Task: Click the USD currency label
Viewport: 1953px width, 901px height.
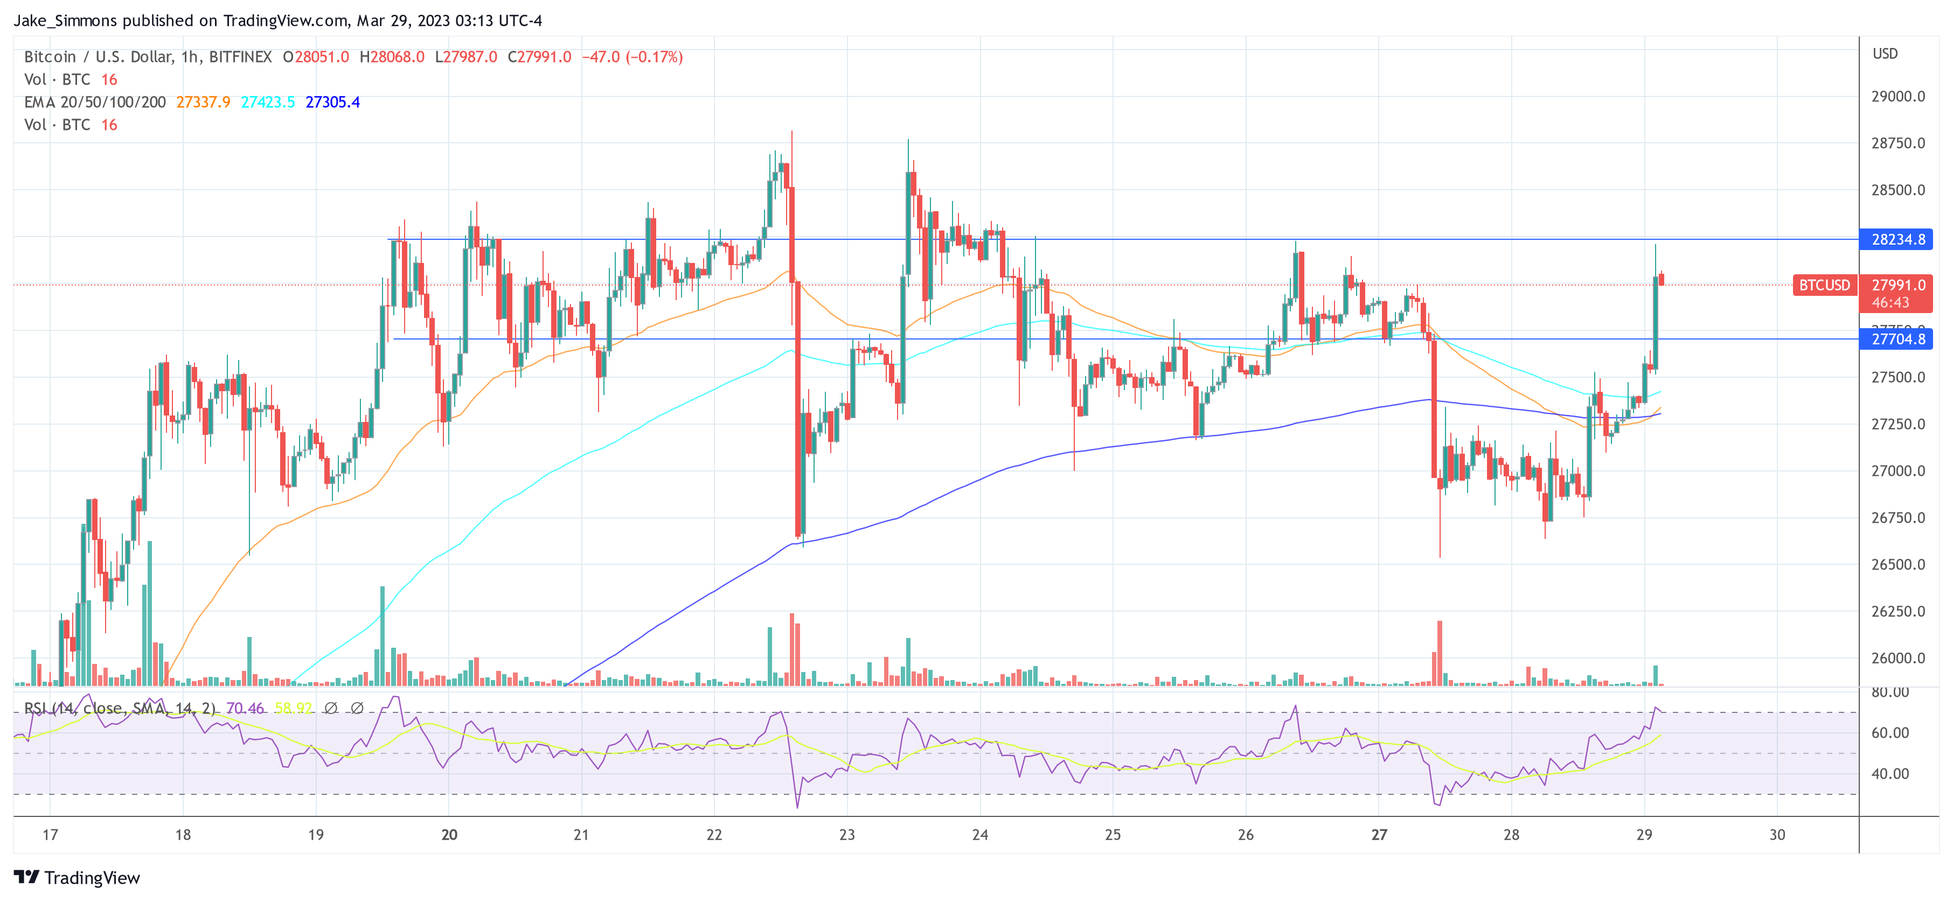Action: pyautogui.click(x=1885, y=54)
